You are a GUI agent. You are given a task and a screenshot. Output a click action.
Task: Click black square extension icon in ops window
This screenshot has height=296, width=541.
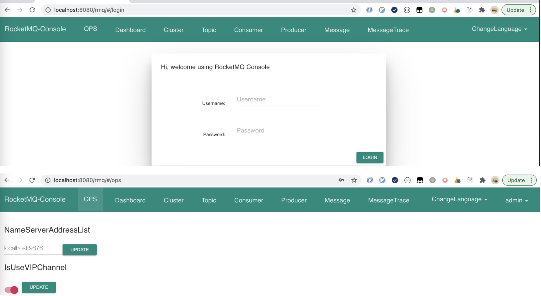click(420, 180)
